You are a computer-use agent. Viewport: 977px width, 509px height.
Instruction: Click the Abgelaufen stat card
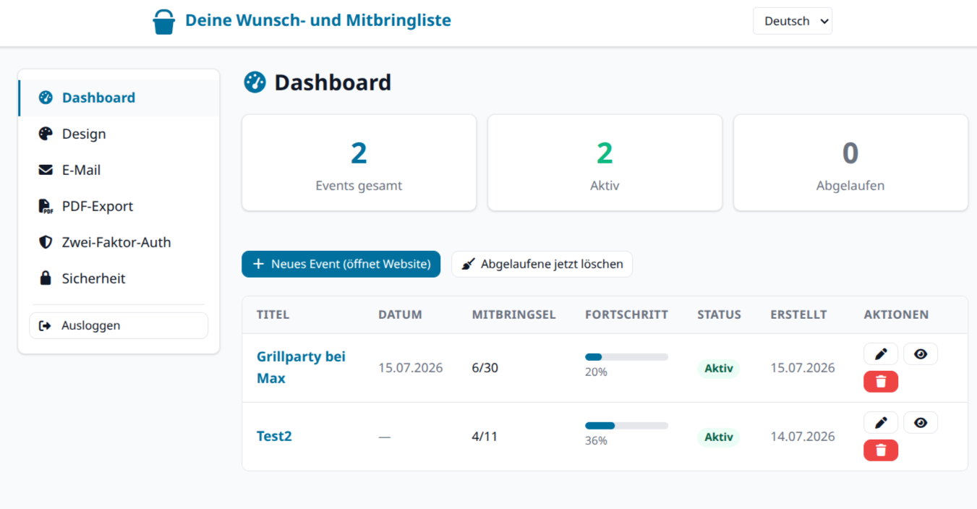pyautogui.click(x=850, y=163)
